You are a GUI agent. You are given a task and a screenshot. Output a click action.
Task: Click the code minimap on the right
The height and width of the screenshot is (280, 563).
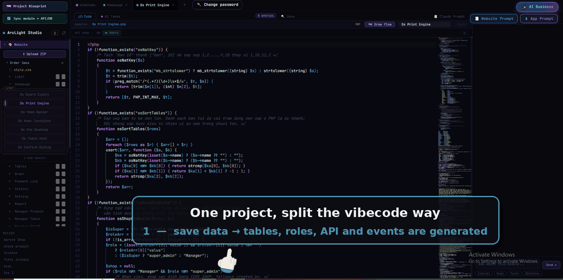[454, 158]
